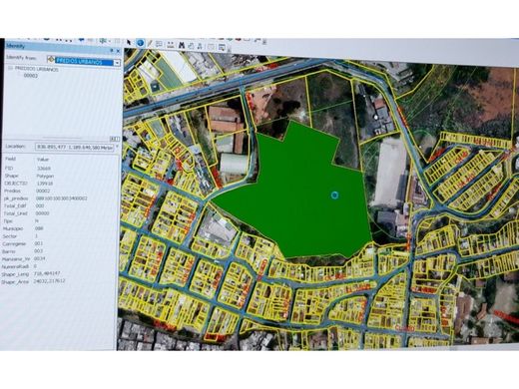Open the Find Route tool
Screen dimensions: 519x389
[192, 46]
